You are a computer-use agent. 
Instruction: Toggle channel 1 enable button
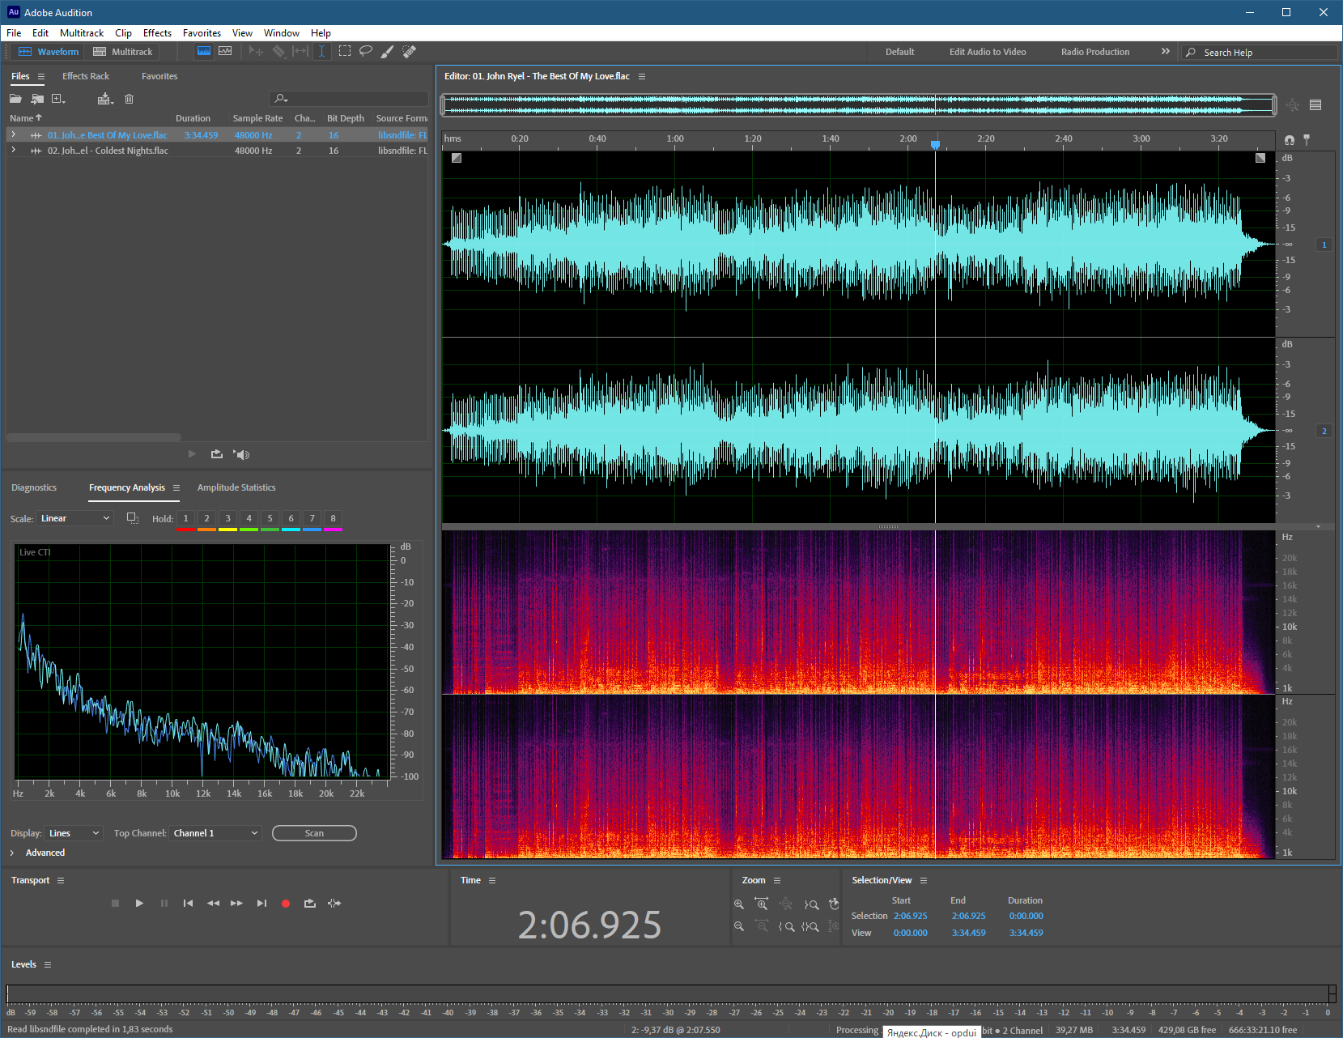coord(1324,245)
